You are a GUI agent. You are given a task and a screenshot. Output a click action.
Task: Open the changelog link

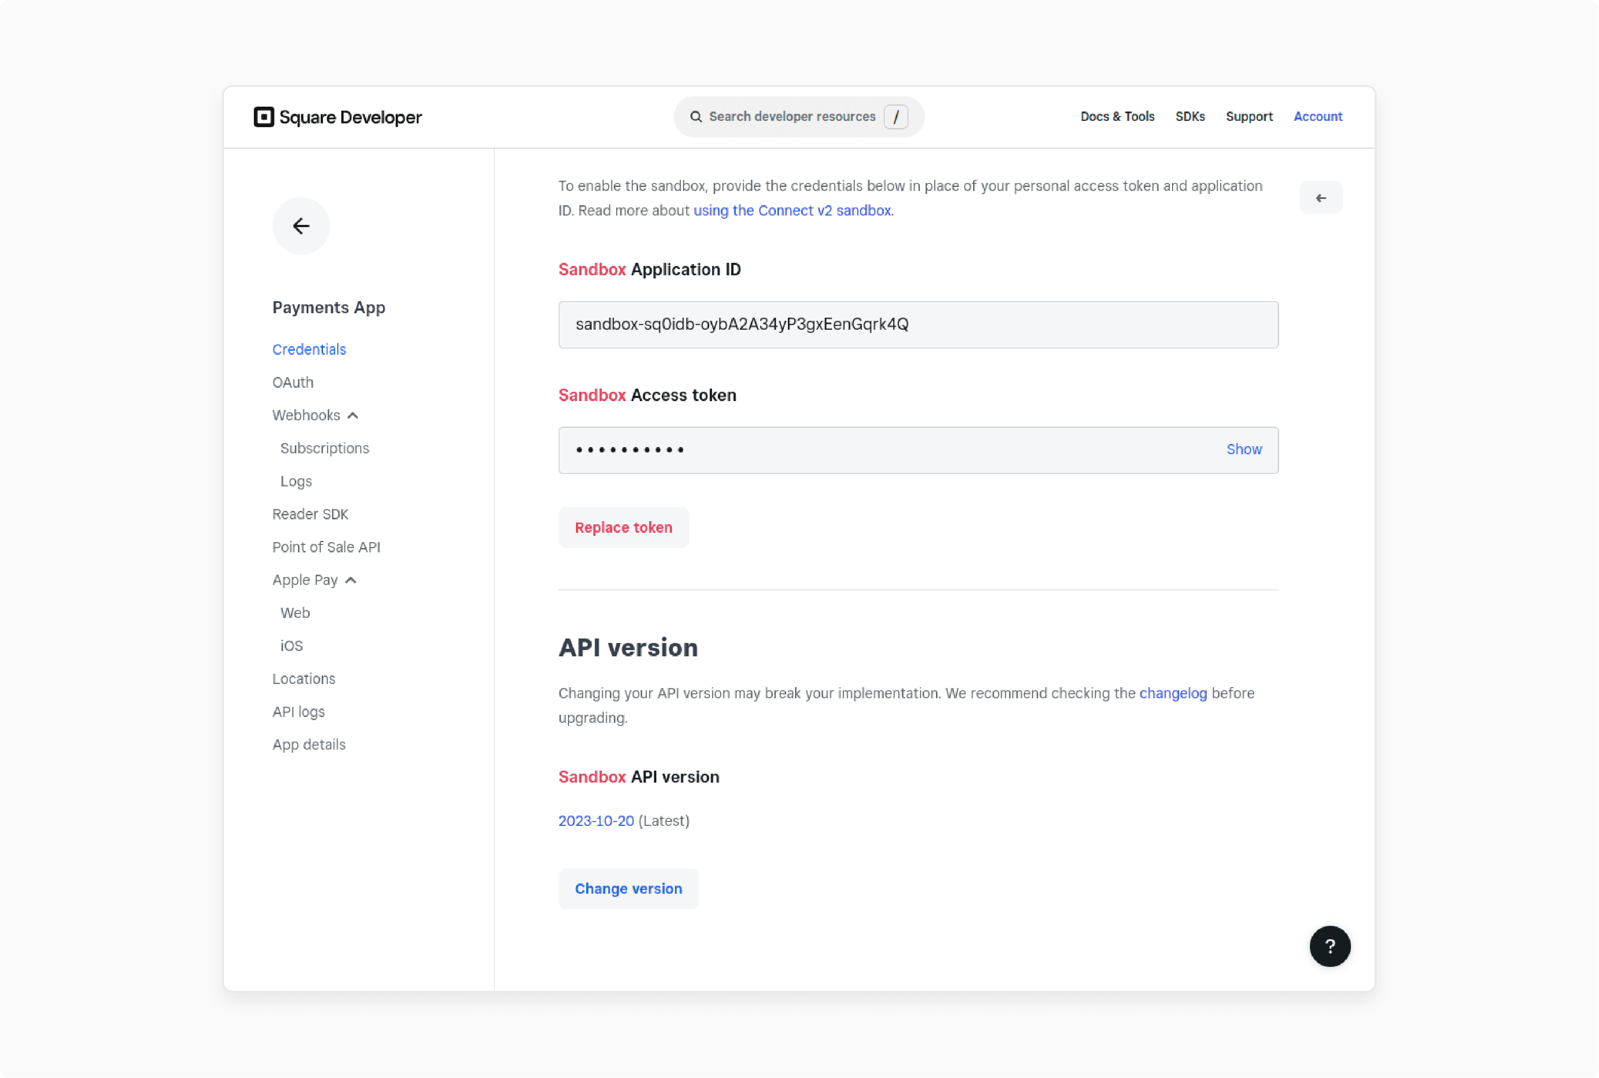pos(1173,694)
